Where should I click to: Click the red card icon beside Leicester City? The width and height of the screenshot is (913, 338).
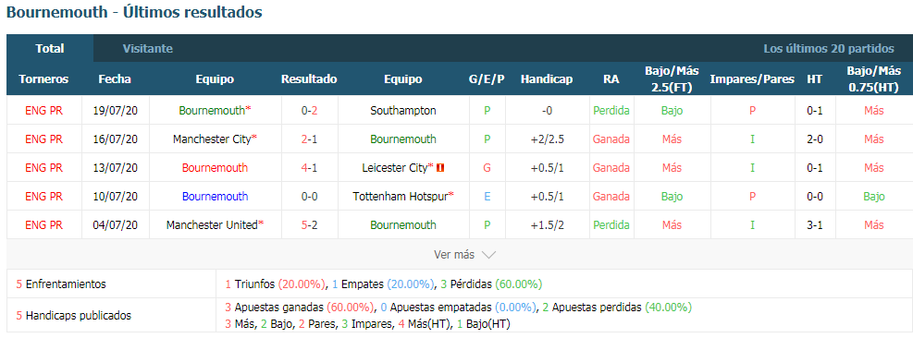441,168
